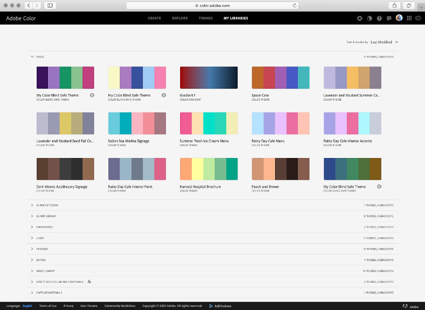Expand the Demo Library row
The image size is (425, 310).
(x=32, y=271)
